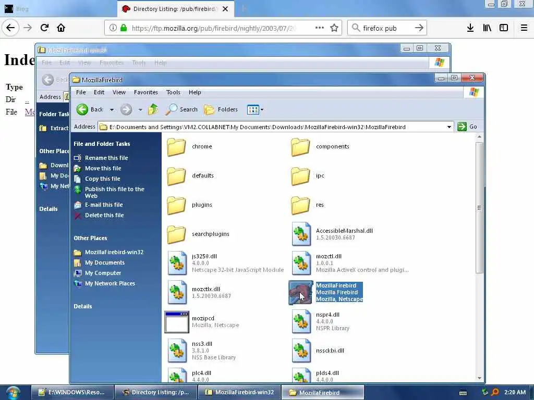Open Firefox hamburger menu
534x400 pixels.
[524, 28]
